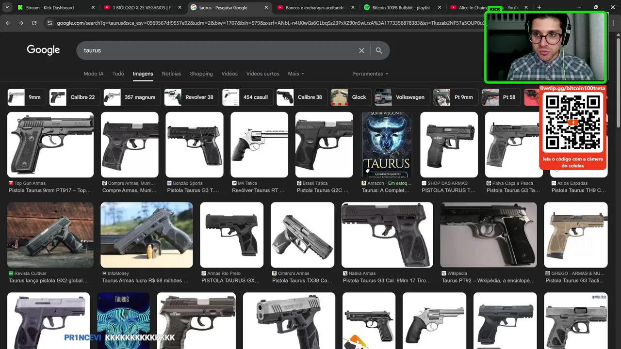Open Taurus PT92 Wikipédia article link
The image size is (621, 349).
488,281
